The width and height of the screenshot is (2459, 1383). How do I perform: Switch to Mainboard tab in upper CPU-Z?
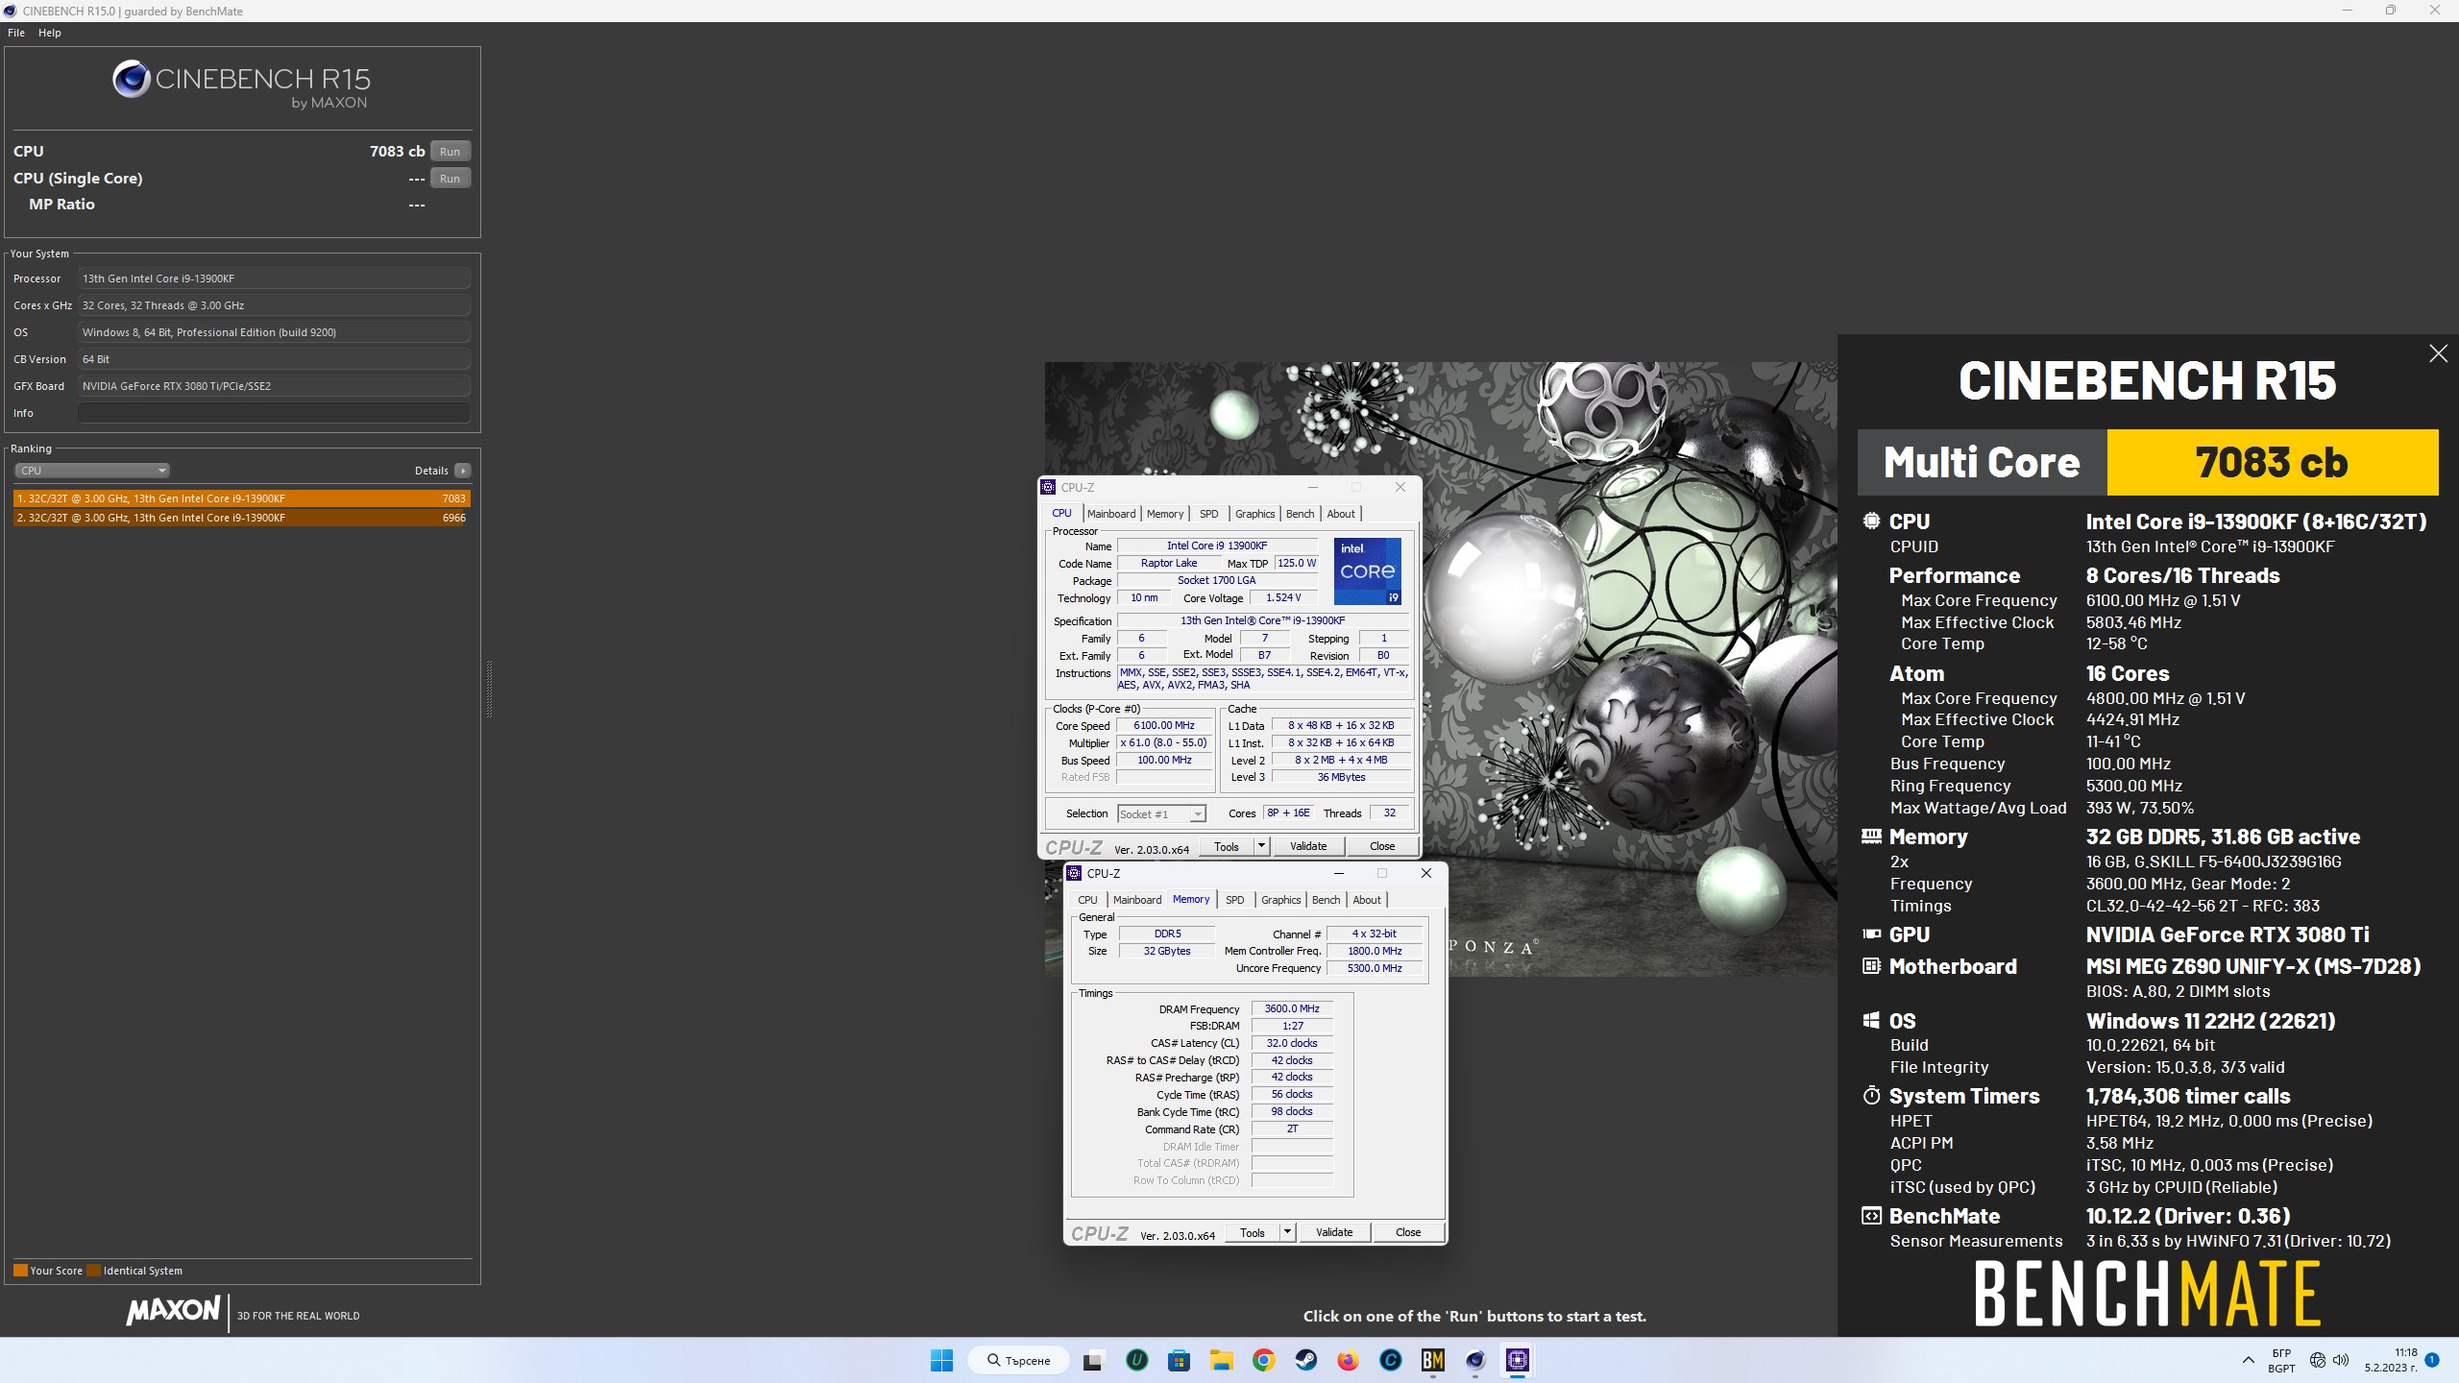pos(1111,514)
